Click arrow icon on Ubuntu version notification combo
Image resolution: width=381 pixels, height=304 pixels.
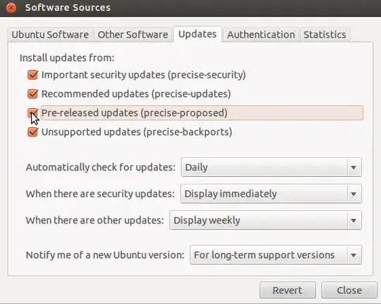point(353,255)
